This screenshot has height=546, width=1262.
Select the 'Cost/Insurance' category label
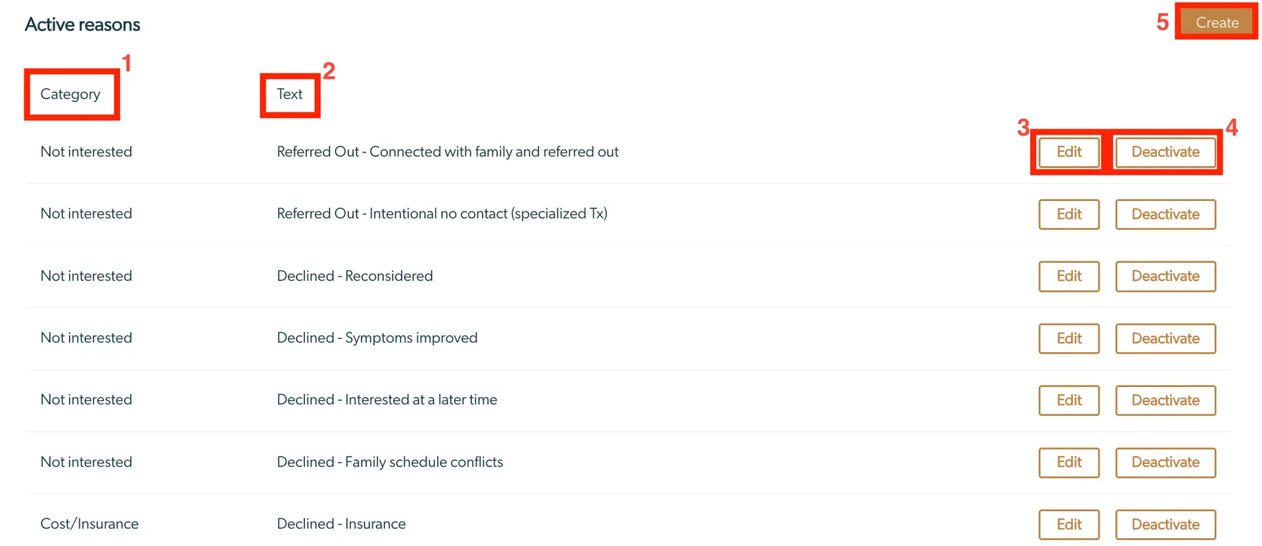89,524
